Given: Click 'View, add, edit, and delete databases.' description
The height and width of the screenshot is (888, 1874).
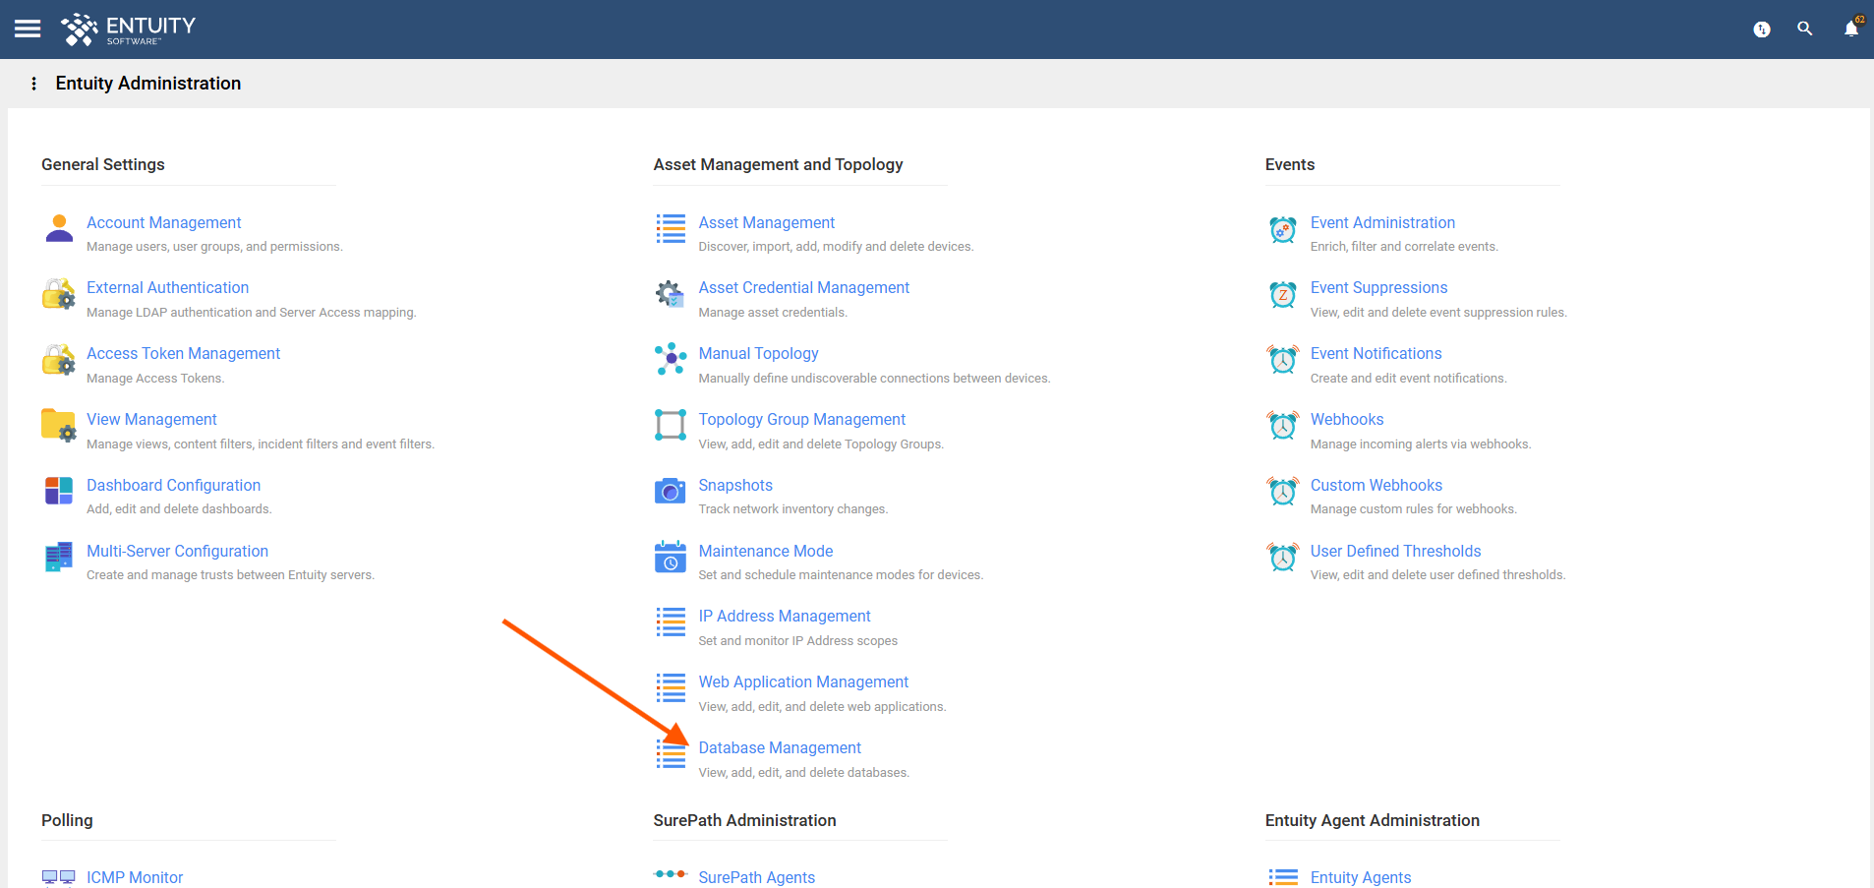Looking at the screenshot, I should click(x=803, y=773).
